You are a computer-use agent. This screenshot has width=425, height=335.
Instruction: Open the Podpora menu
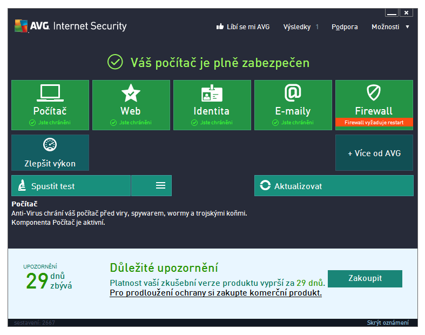[x=345, y=27]
